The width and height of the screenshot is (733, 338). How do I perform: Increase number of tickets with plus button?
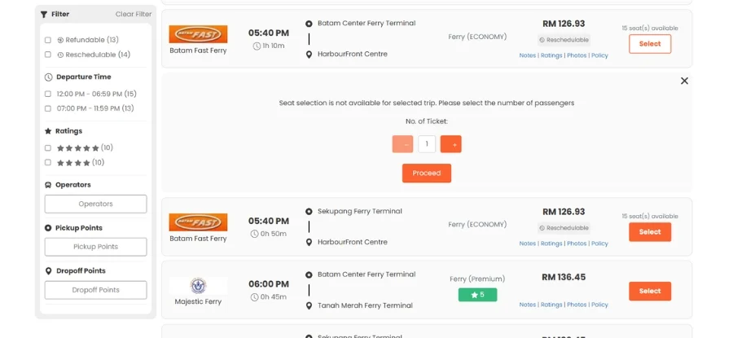(x=450, y=144)
